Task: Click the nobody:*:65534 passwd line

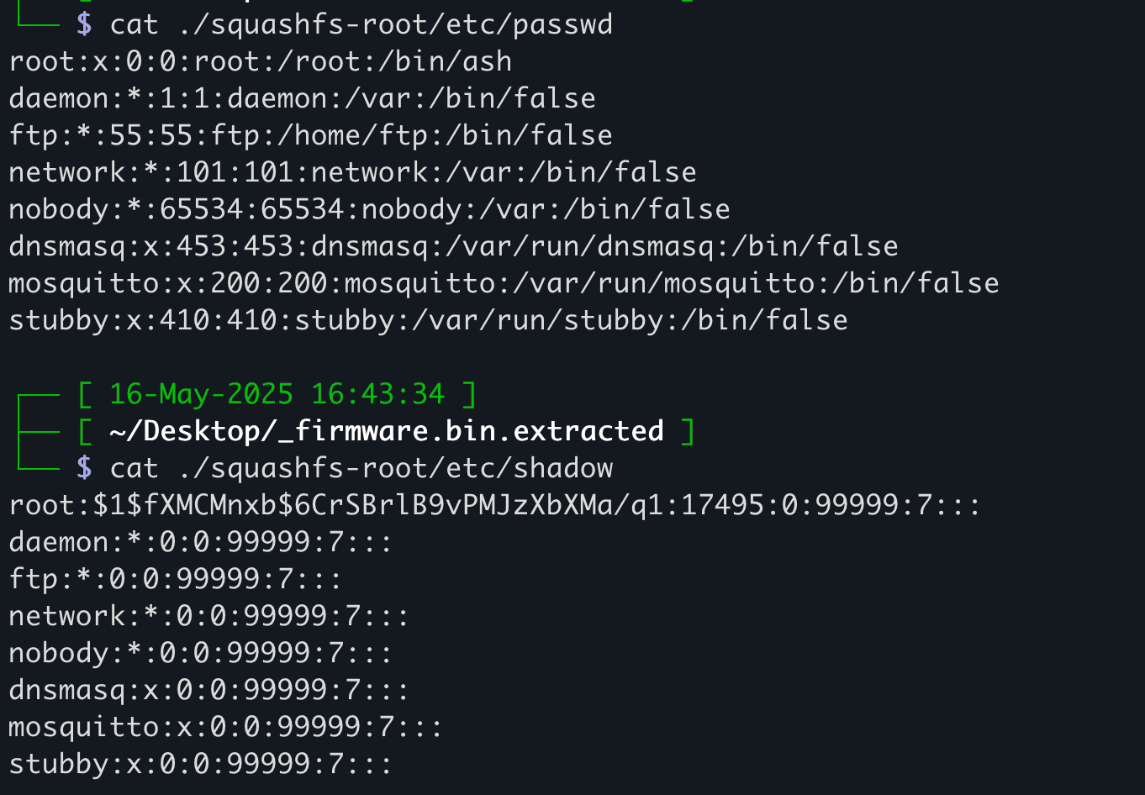Action: [369, 209]
